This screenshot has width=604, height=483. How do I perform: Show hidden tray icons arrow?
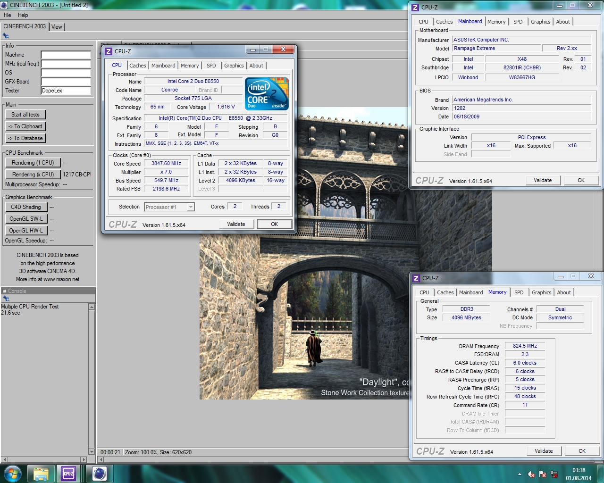tap(520, 474)
